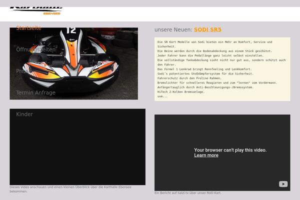Click 'Your browser can't play this video' message
300x200 pixels.
[230, 150]
